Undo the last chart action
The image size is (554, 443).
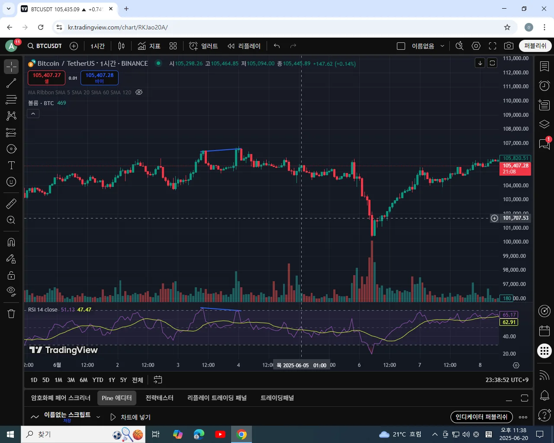point(277,46)
